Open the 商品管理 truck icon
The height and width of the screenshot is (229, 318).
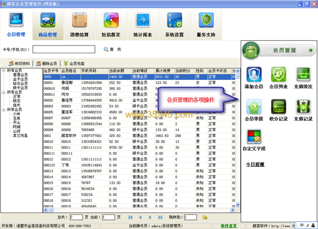48,20
